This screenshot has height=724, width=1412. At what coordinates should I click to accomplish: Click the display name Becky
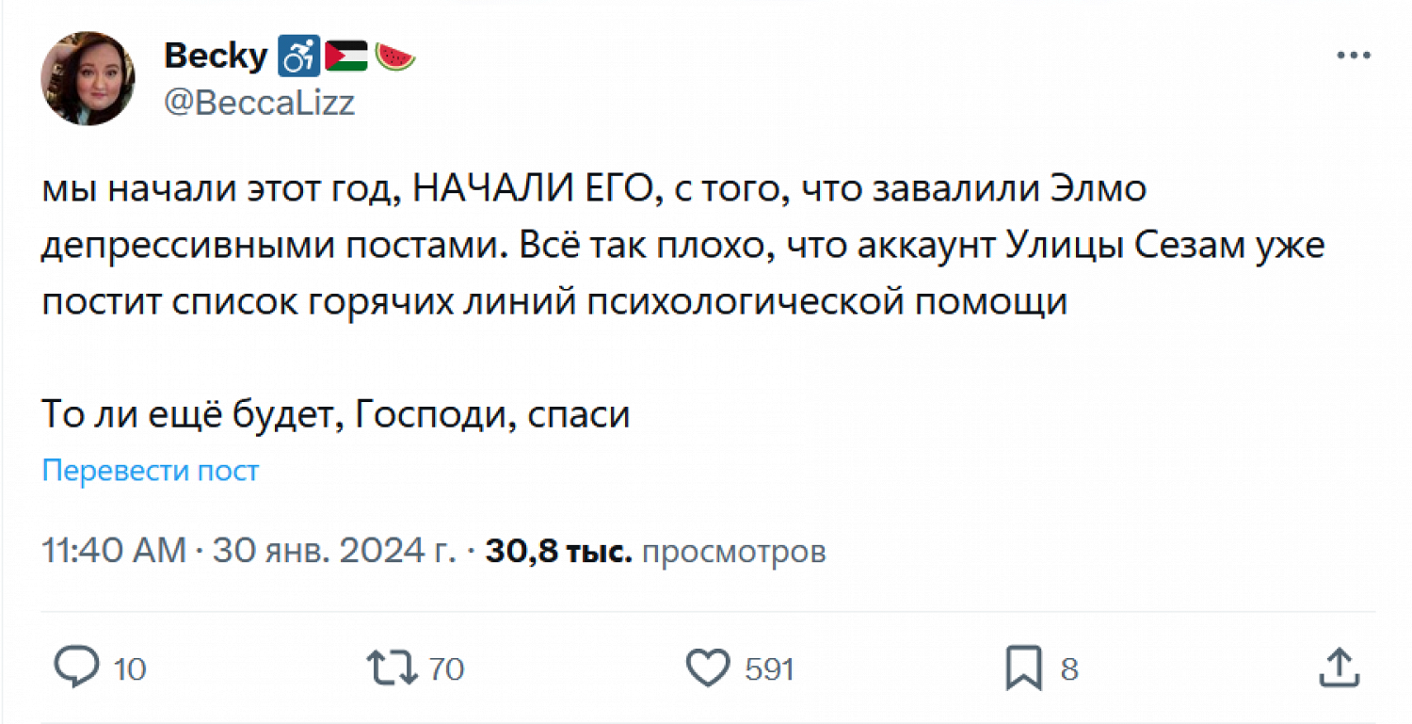click(x=216, y=56)
